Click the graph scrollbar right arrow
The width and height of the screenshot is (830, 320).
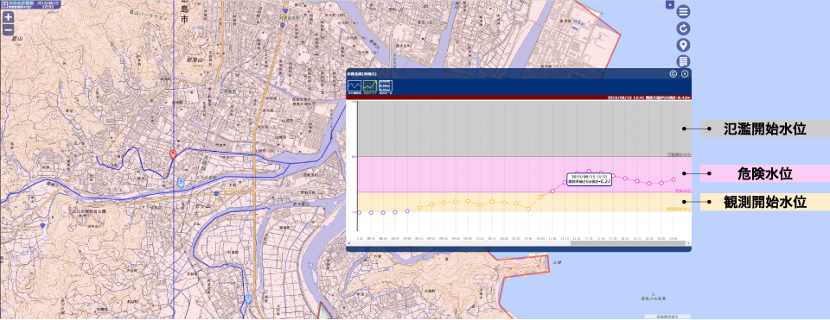pyautogui.click(x=688, y=243)
